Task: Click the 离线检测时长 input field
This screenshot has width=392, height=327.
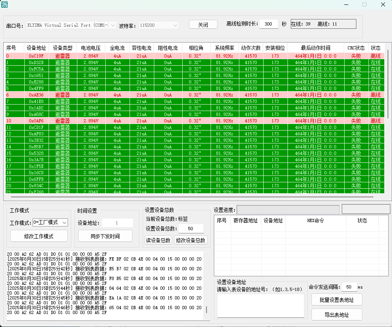Action: coord(268,24)
